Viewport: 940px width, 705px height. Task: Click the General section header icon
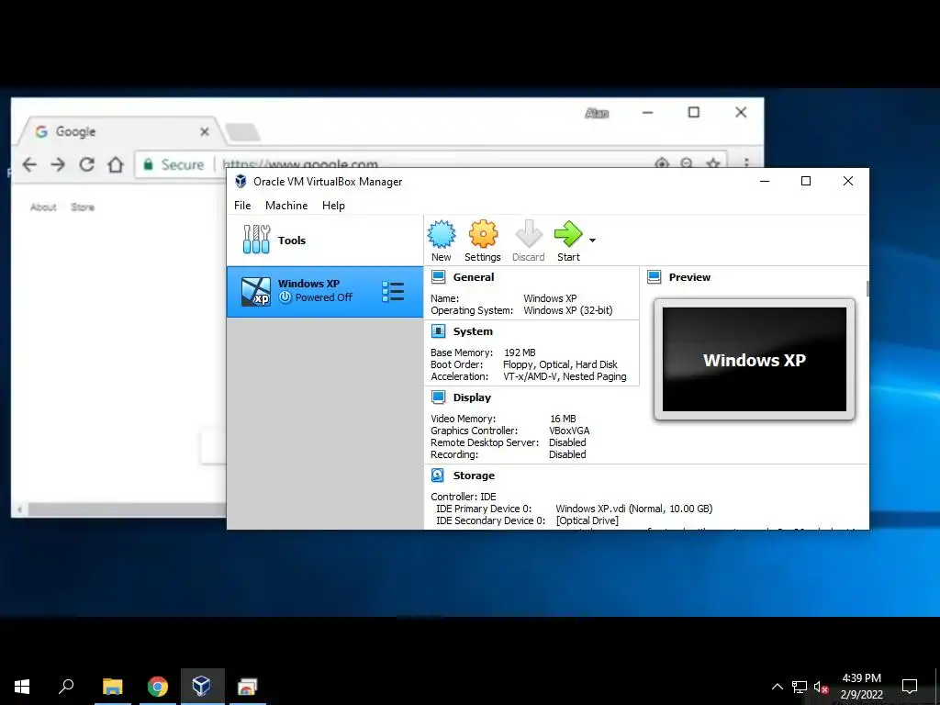click(438, 277)
